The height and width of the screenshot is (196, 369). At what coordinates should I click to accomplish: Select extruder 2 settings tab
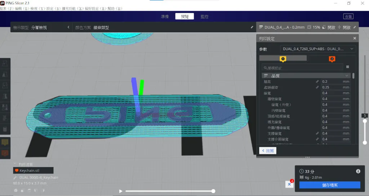point(332,59)
